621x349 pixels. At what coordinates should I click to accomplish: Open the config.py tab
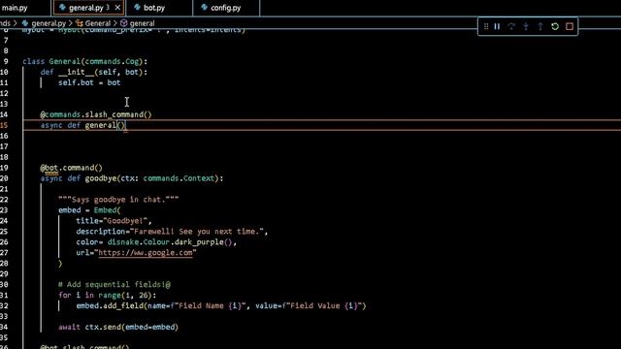tap(225, 8)
